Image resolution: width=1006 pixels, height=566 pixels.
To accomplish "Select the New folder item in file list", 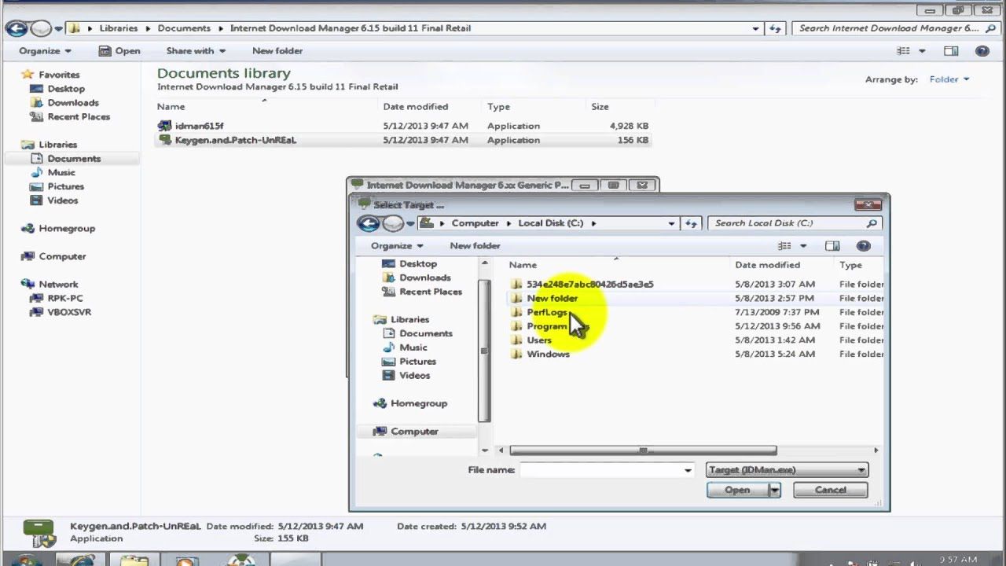I will (552, 299).
